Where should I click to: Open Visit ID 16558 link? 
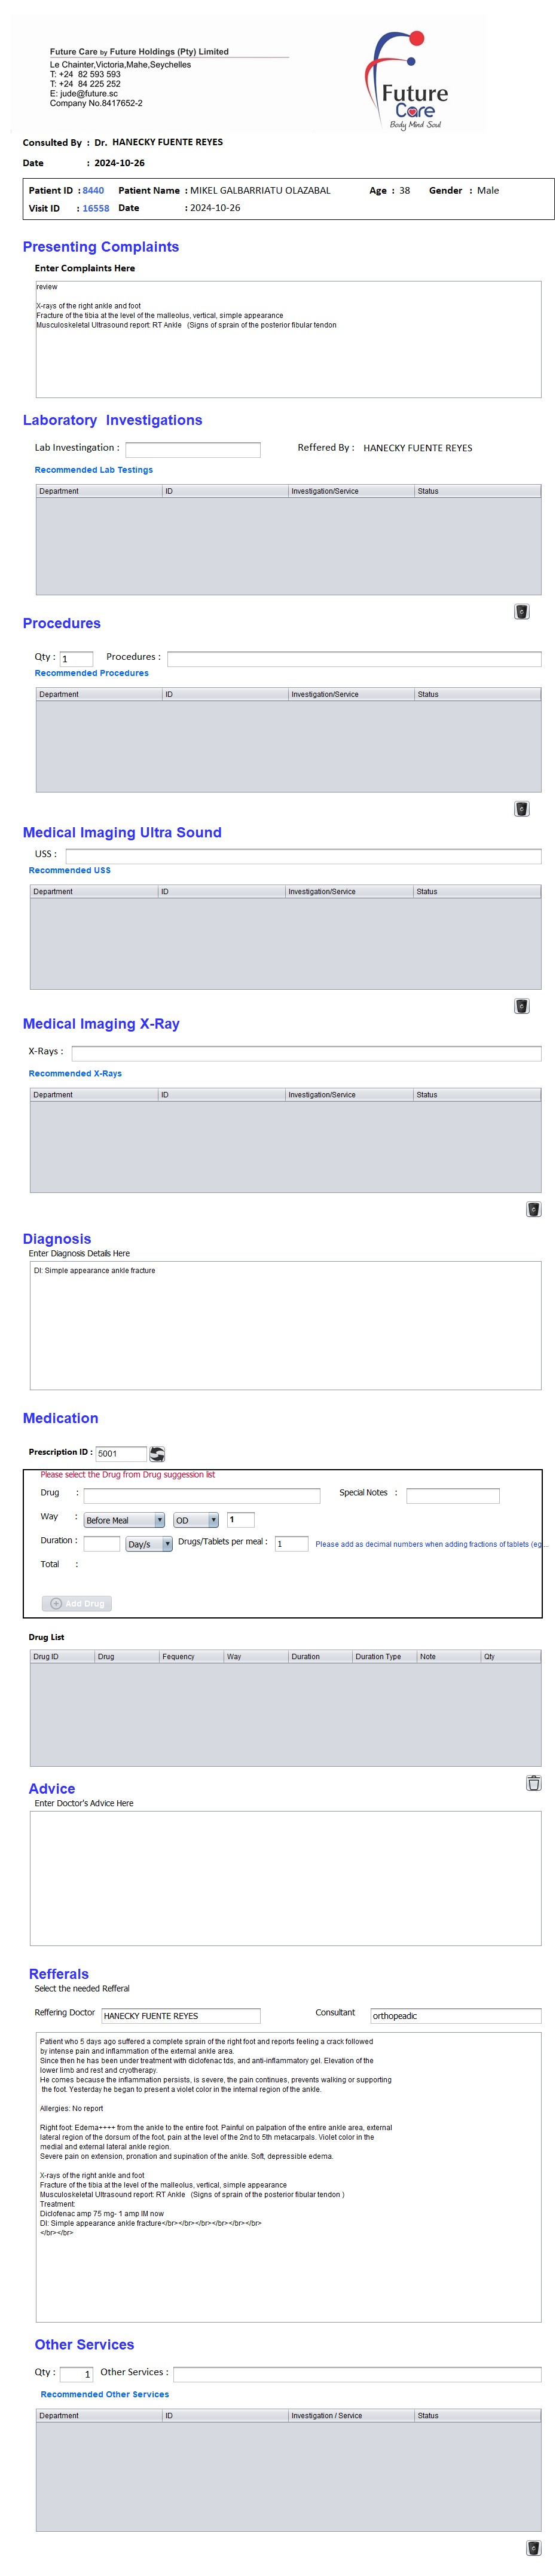tap(96, 209)
